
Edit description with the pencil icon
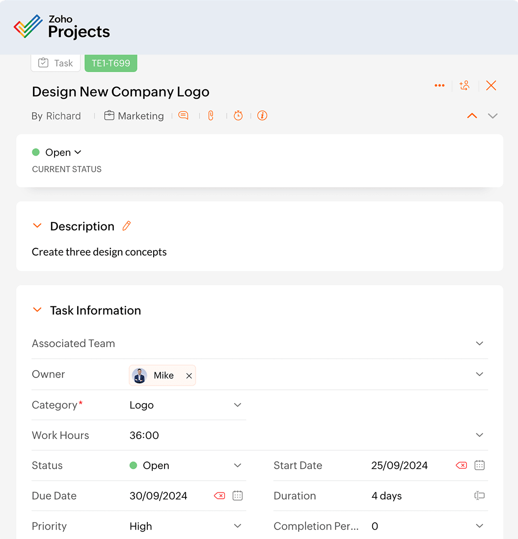(127, 226)
